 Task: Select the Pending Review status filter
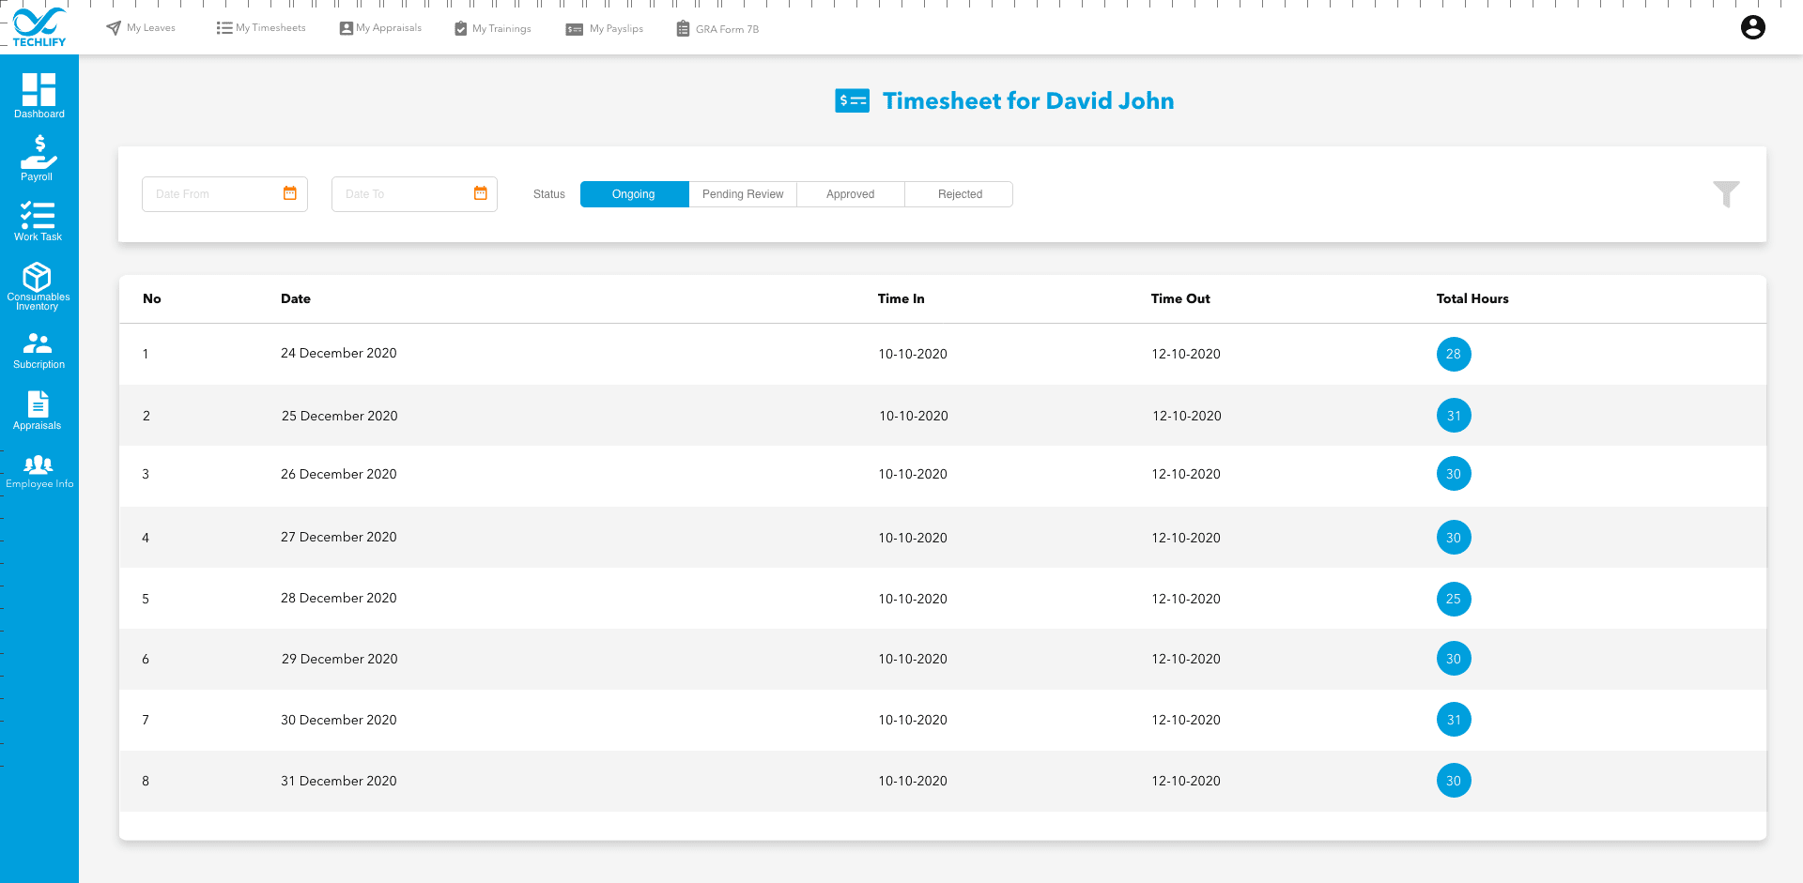[x=743, y=194]
